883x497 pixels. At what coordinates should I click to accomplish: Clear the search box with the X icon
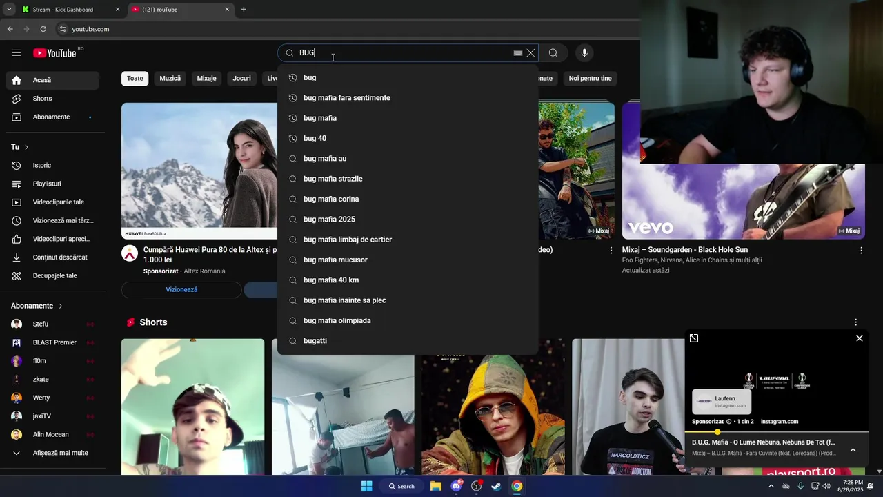pos(530,53)
